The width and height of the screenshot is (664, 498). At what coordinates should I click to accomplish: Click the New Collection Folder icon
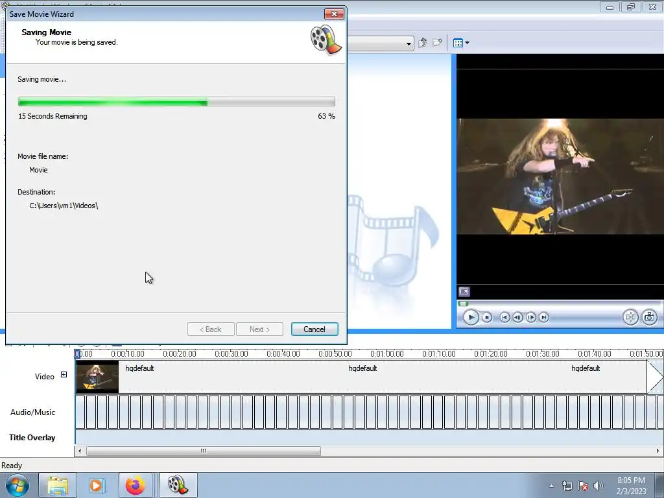tap(437, 43)
